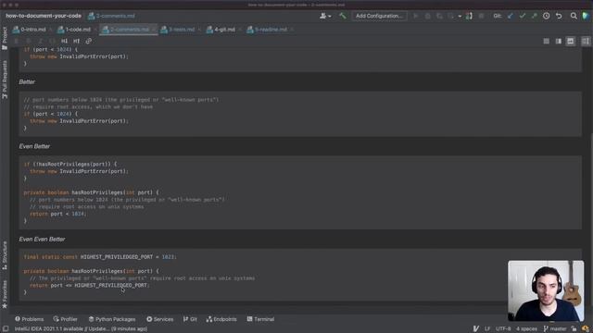
Task: Open the Pull Requests tool window
Action: point(5,80)
